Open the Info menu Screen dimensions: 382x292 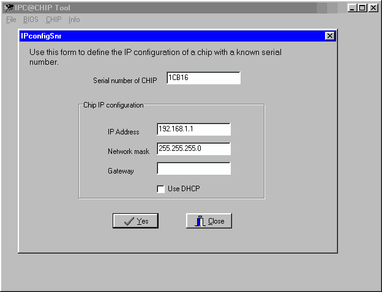[74, 20]
